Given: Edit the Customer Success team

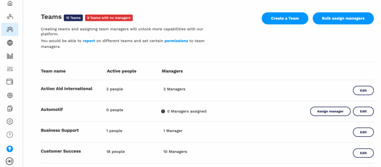Looking at the screenshot, I should (363, 153).
